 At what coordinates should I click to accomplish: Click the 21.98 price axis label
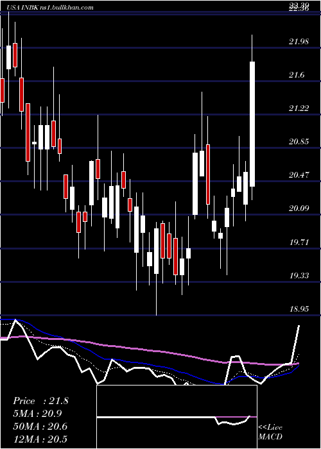click(x=299, y=42)
